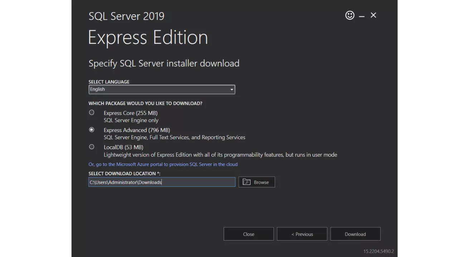Click the Full Text Services and Reporting description
This screenshot has width=458, height=257.
coord(175,137)
